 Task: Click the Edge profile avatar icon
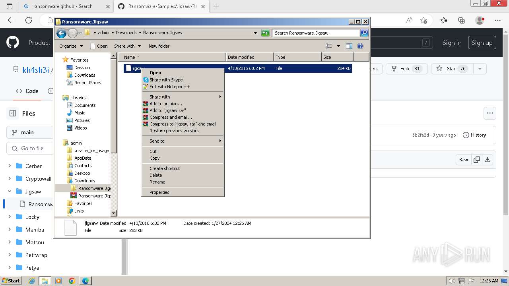[480, 20]
